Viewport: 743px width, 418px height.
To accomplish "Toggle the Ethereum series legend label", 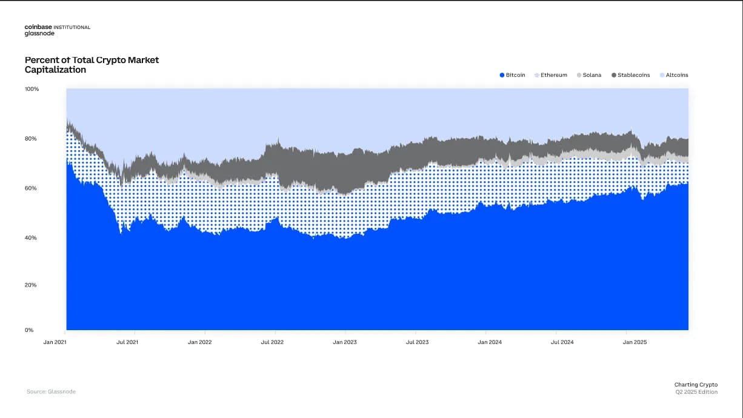I will click(x=554, y=75).
